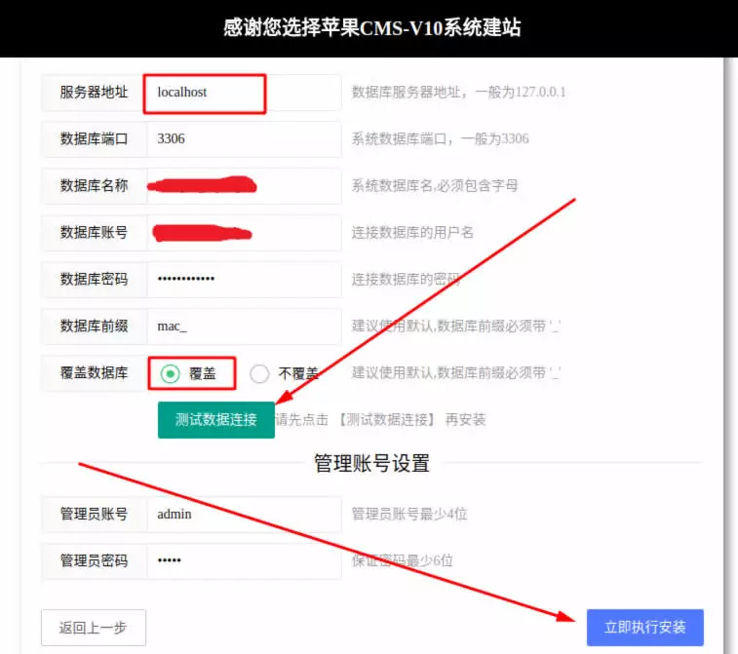738x654 pixels.
Task: Select the 覆盖 radio button
Action: (x=170, y=373)
